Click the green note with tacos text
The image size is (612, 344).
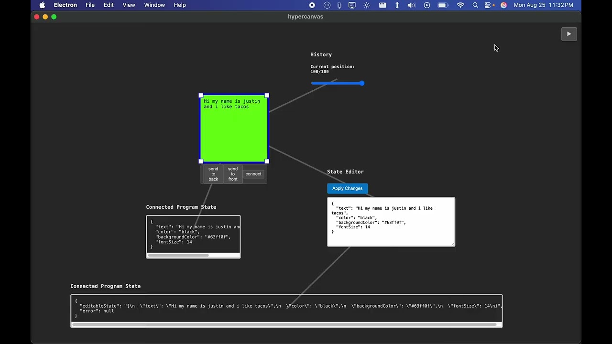point(234,129)
